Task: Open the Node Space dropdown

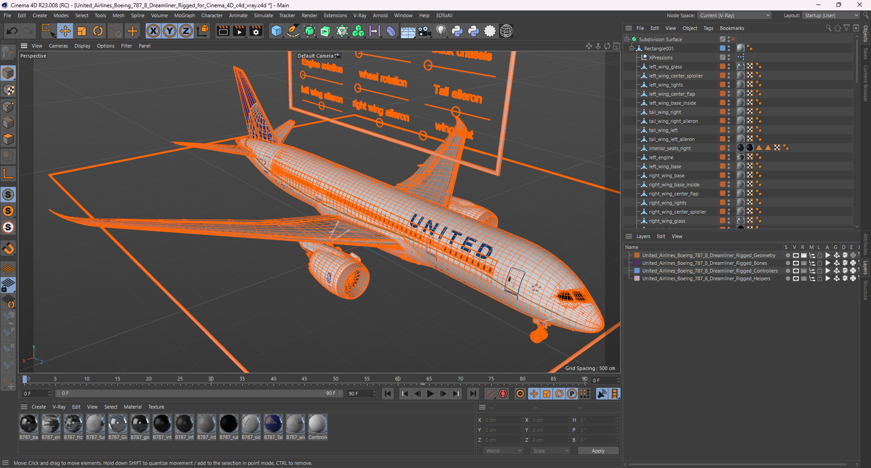Action: point(734,15)
